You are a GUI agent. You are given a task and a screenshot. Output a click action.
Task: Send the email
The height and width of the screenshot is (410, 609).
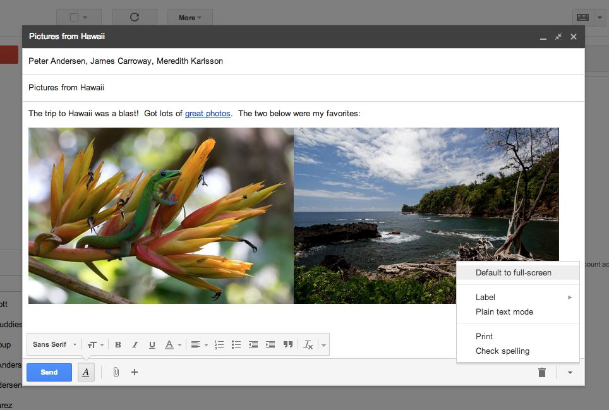click(x=49, y=372)
